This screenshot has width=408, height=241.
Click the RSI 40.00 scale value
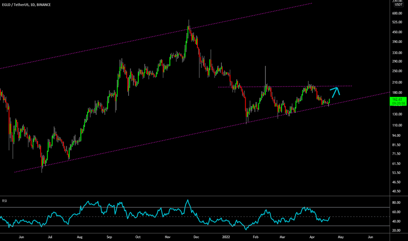pyautogui.click(x=396, y=221)
